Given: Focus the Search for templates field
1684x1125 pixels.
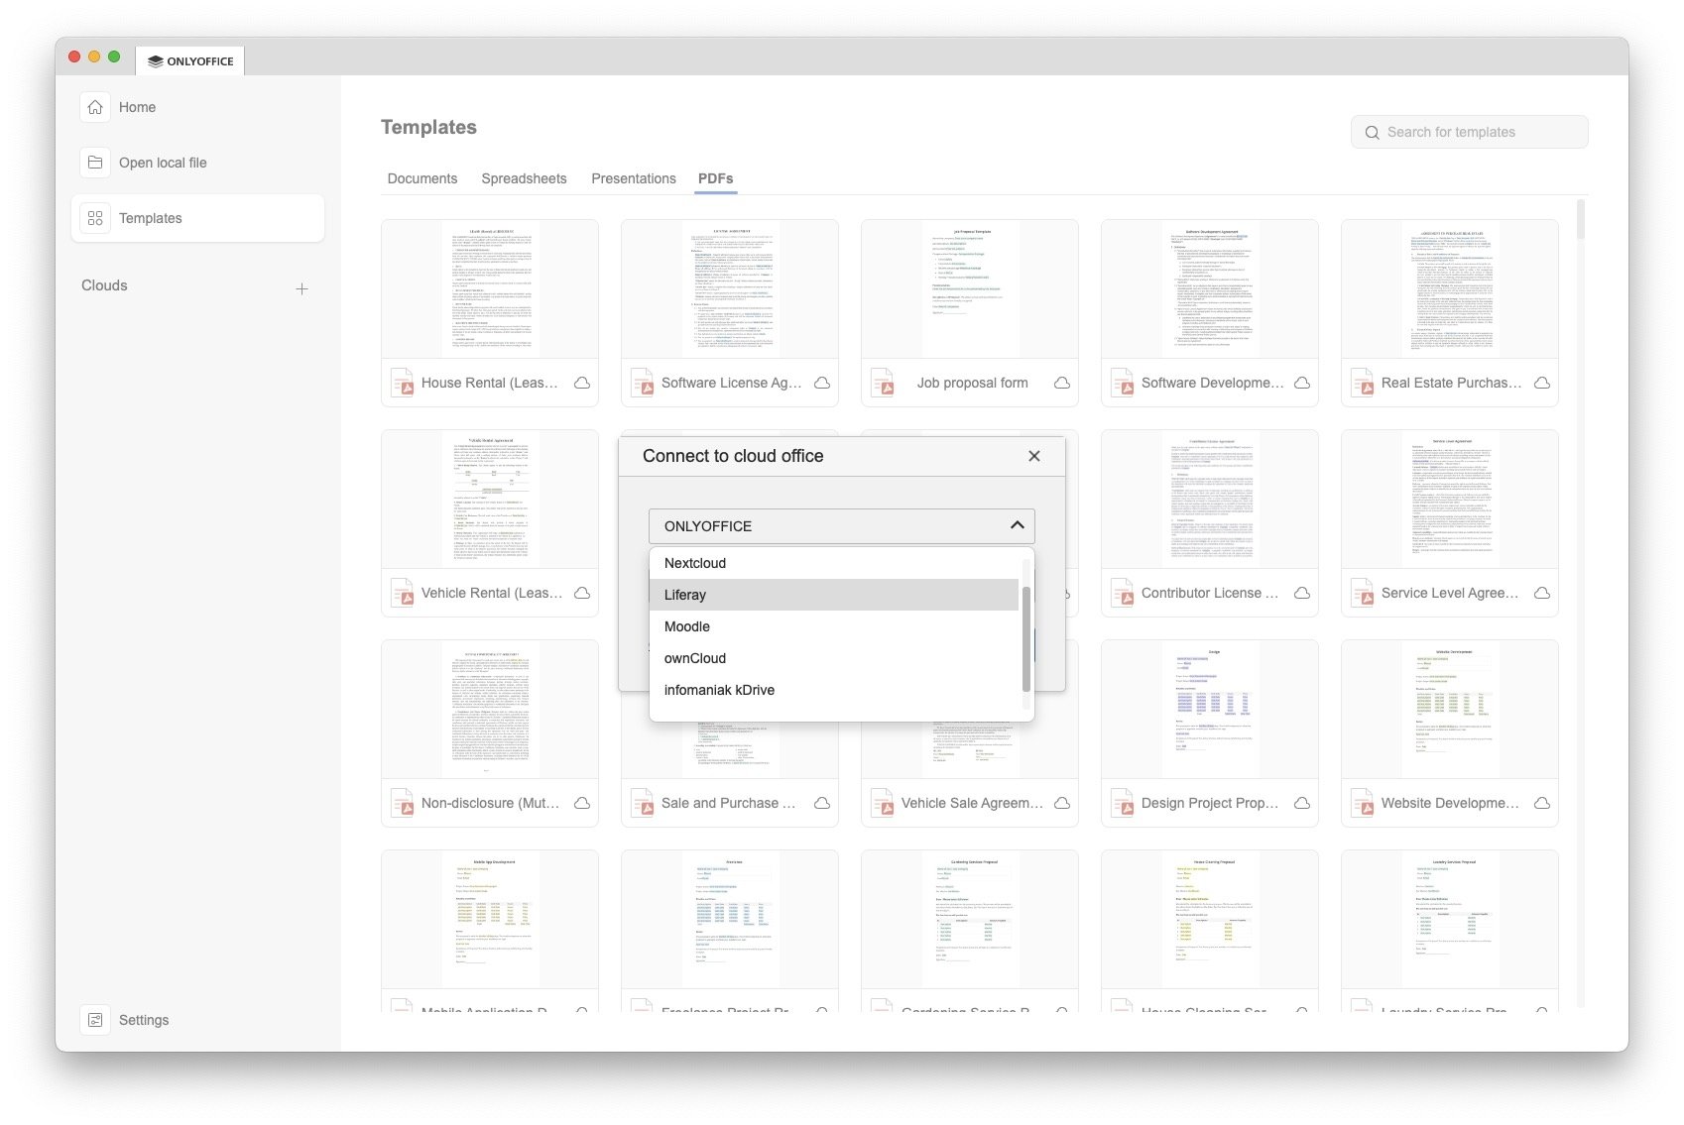Looking at the screenshot, I should [x=1478, y=133].
